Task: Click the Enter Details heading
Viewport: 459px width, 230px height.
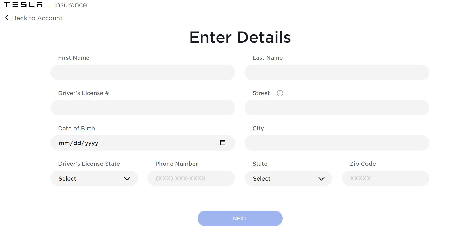Action: tap(240, 37)
